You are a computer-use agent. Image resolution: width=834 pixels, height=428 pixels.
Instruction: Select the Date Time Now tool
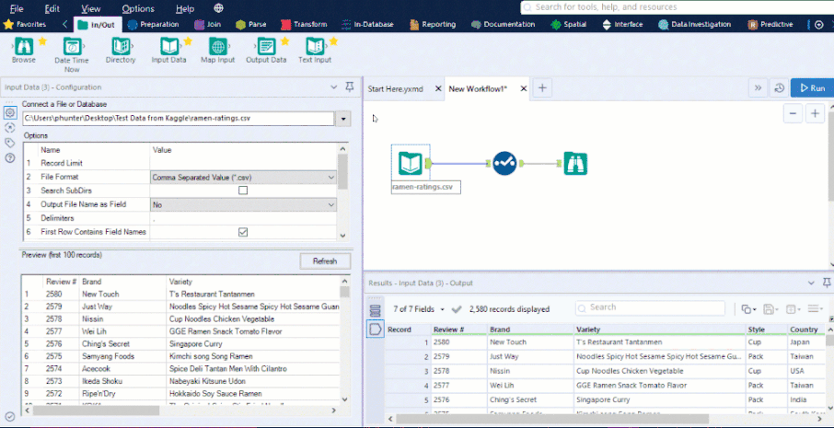click(x=72, y=46)
